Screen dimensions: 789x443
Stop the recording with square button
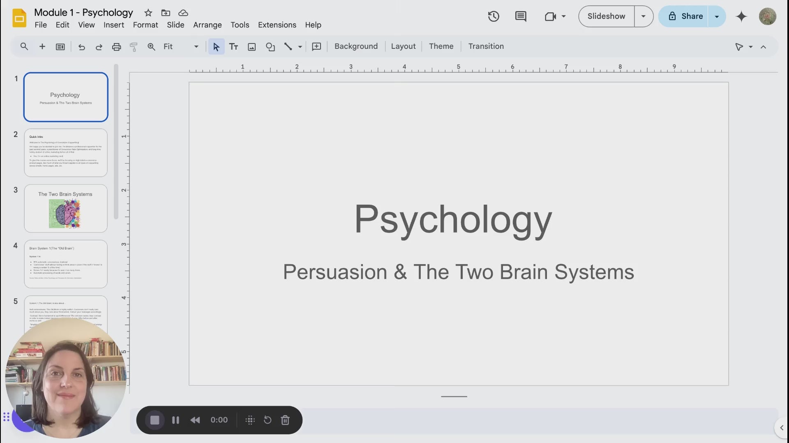click(155, 420)
